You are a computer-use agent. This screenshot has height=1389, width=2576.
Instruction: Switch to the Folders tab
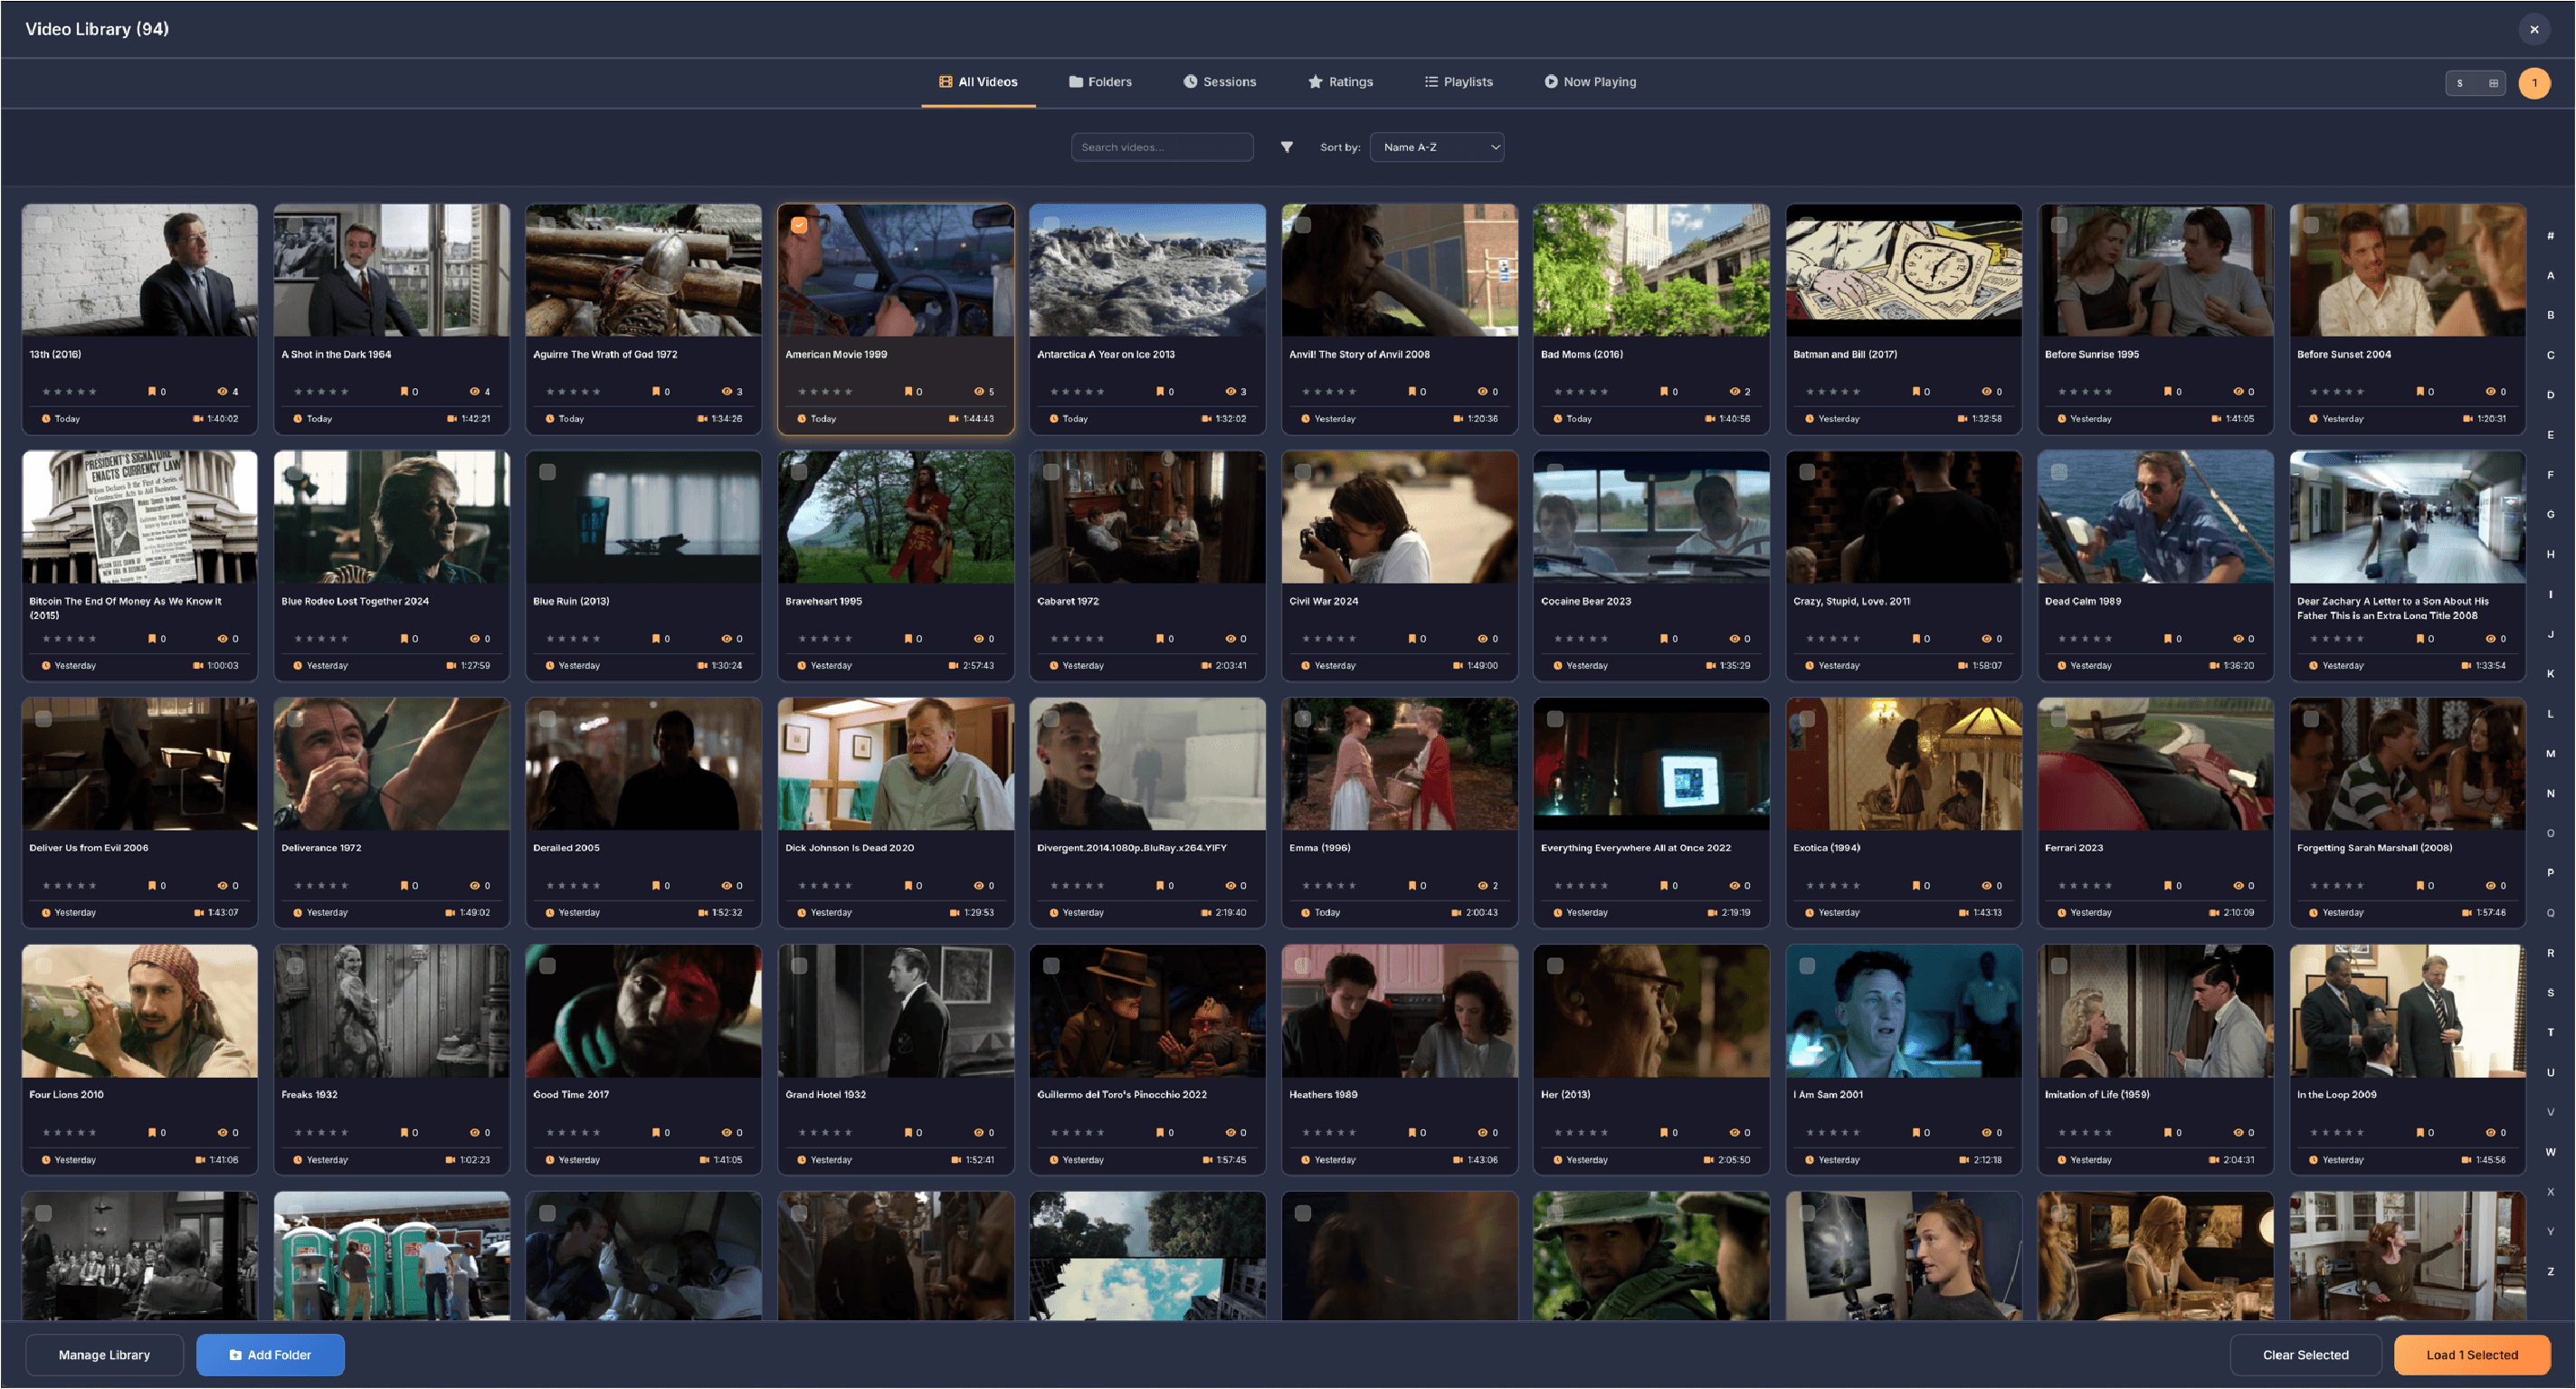1100,82
